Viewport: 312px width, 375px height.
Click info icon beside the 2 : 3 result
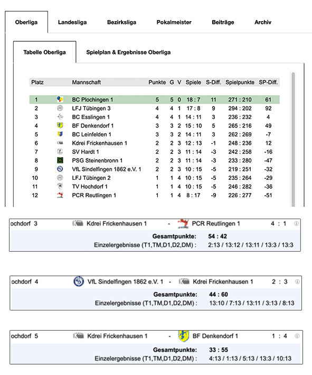(297, 281)
